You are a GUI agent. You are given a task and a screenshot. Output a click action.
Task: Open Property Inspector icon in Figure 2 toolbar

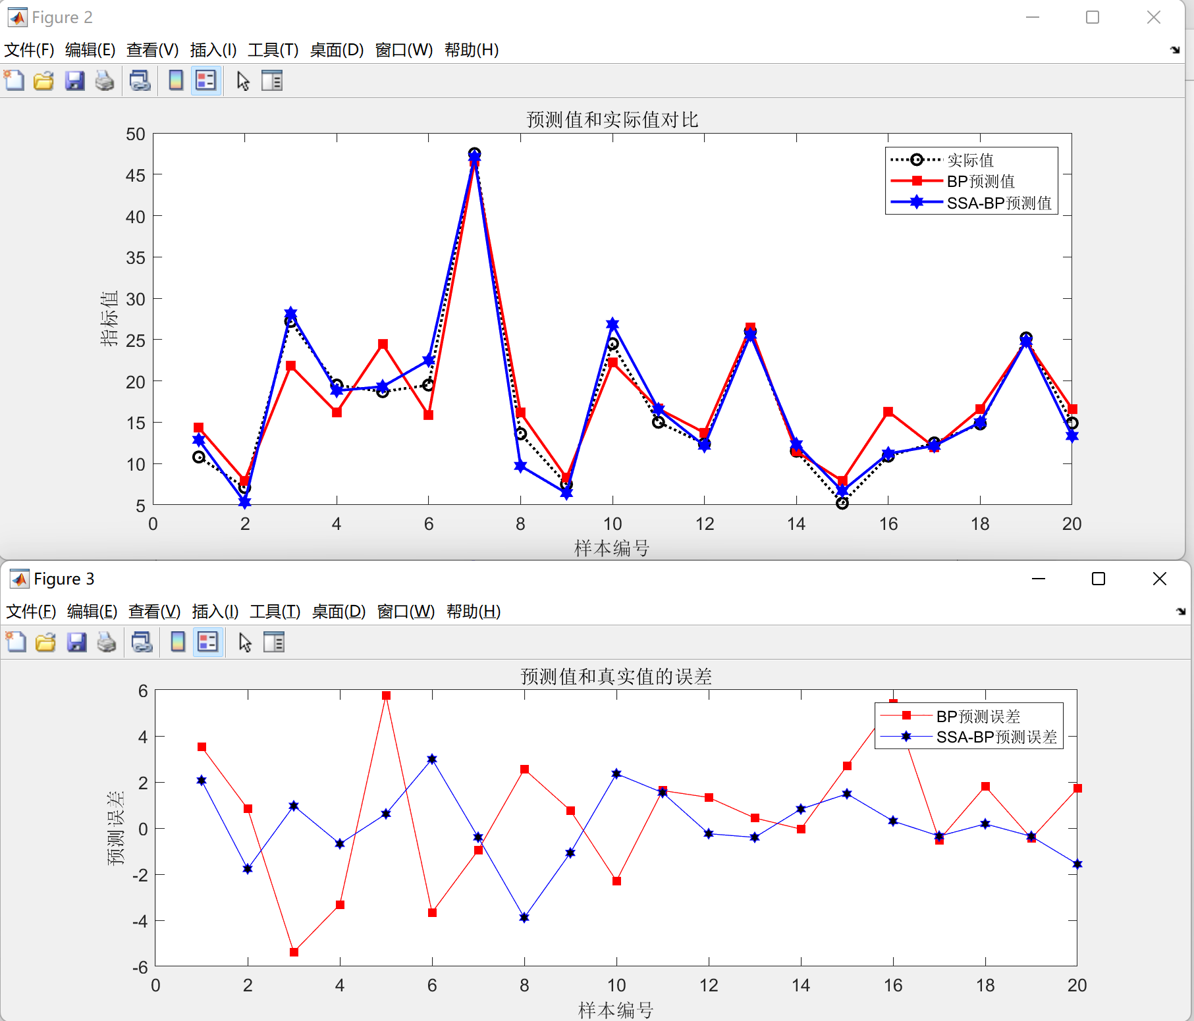tap(272, 81)
